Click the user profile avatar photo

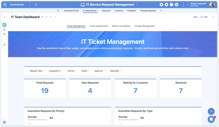212,5
